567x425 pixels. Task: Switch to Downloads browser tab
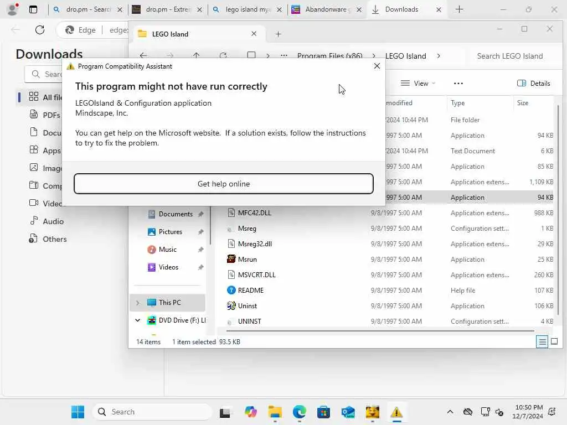(x=407, y=9)
